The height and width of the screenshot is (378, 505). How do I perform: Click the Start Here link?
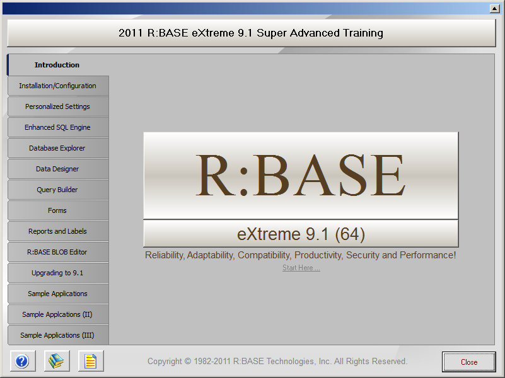(301, 268)
